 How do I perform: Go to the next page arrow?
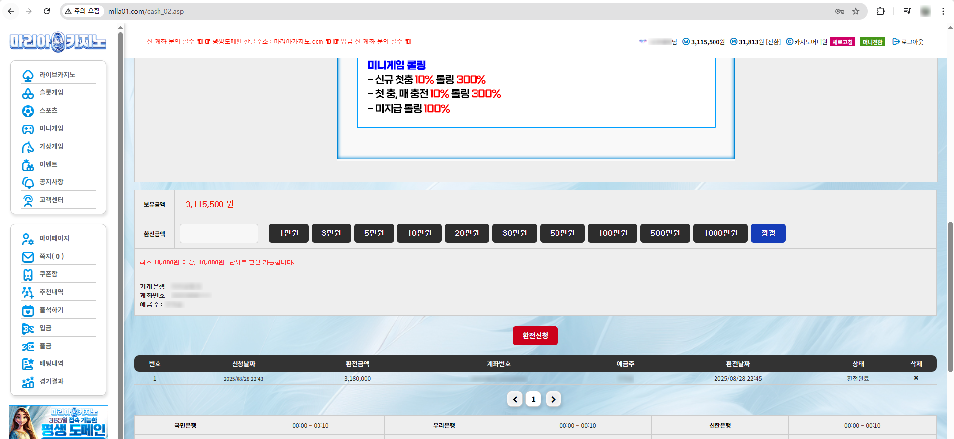tap(553, 399)
